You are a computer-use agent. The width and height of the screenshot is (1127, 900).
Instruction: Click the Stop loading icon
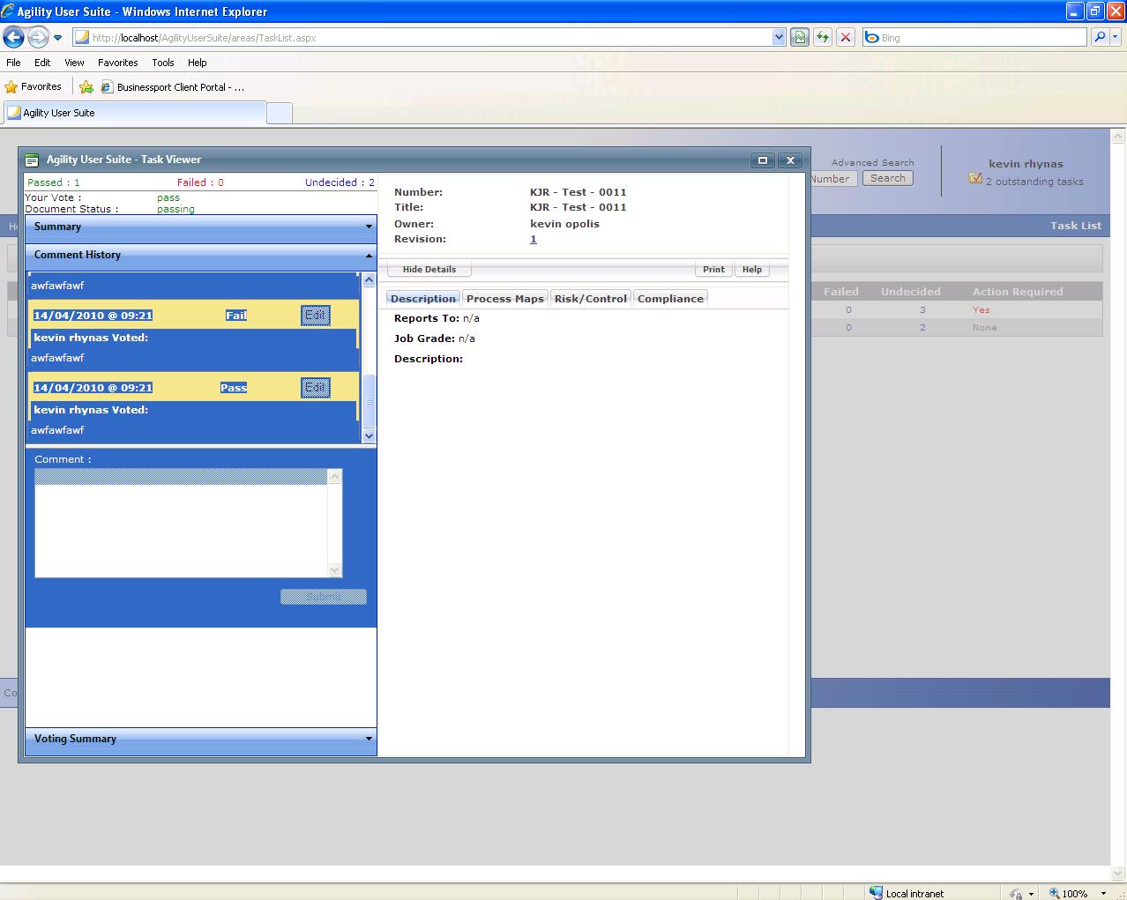846,38
